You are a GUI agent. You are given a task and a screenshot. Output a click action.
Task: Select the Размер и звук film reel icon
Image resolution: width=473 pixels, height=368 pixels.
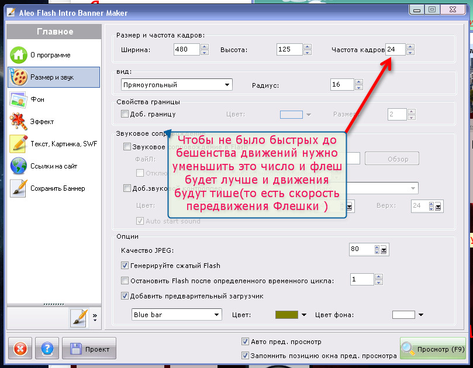pyautogui.click(x=18, y=77)
